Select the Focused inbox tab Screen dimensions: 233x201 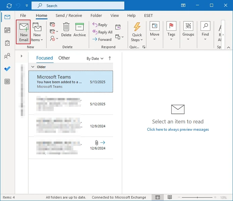coord(44,58)
